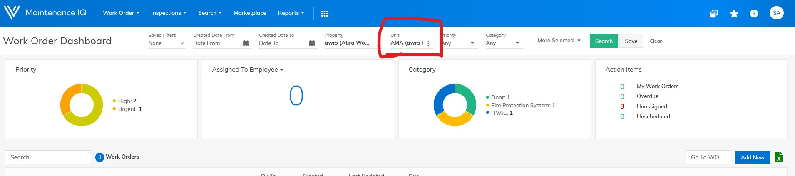Click the Unit field three-dot menu
Viewport: 795px width, 176px height.
428,43
